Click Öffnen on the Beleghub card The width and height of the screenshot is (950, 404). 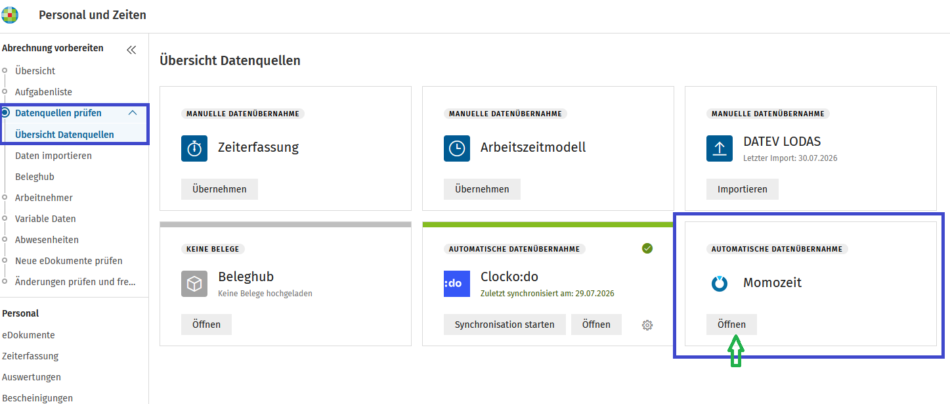(206, 325)
